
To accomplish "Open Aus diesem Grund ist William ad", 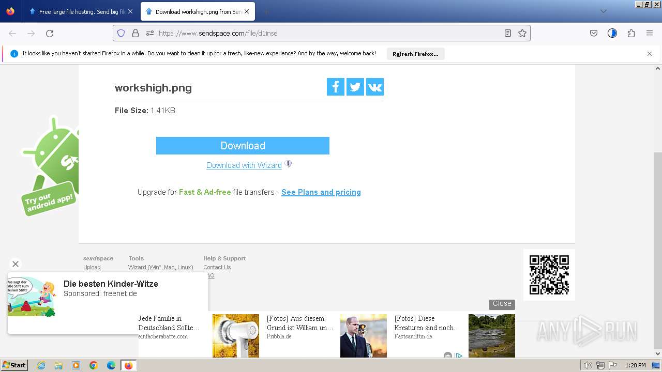I will [x=300, y=323].
